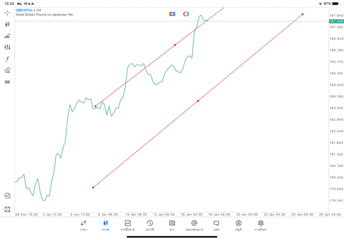The height and width of the screenshot is (240, 344).
Task: Open the History (ประวัติ) tab
Action: click(x=149, y=225)
